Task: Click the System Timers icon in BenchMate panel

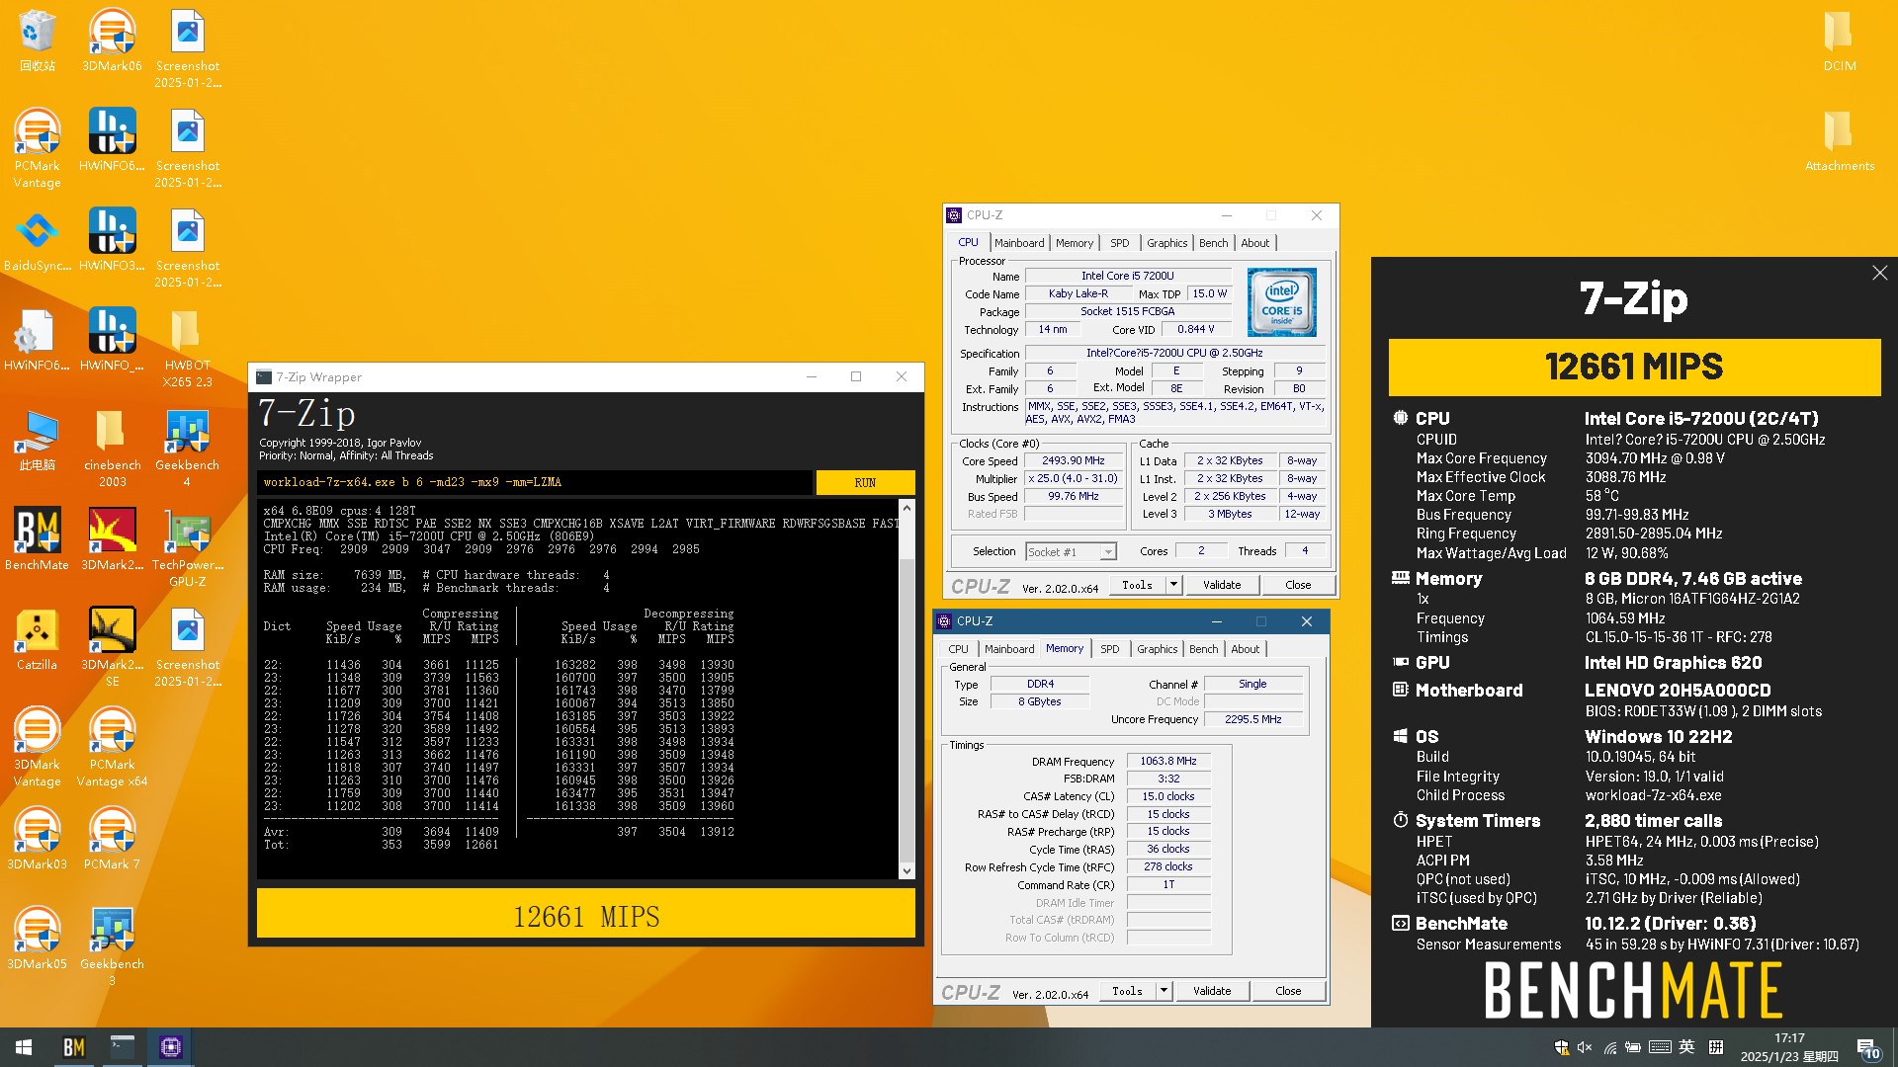Action: point(1400,820)
